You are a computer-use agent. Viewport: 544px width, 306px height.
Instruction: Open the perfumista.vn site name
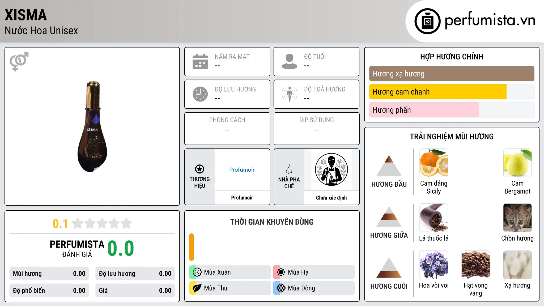click(x=490, y=20)
